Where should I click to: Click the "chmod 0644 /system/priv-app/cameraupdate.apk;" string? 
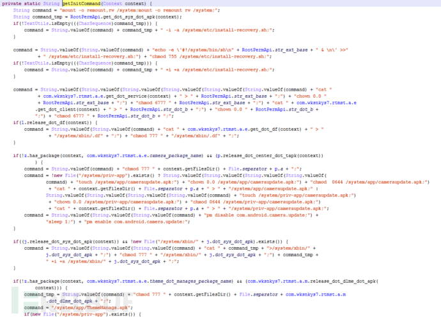255,202
